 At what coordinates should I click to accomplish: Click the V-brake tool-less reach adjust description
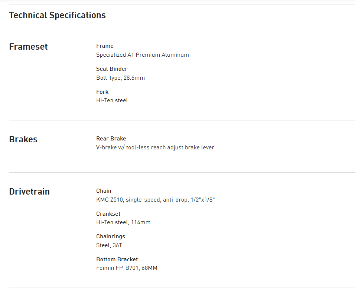pos(155,147)
